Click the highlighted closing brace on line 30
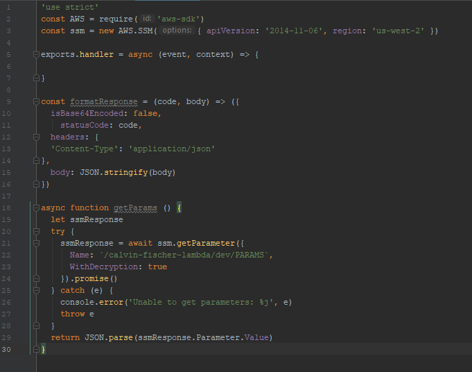Viewport: 472px width, 372px height. point(44,350)
